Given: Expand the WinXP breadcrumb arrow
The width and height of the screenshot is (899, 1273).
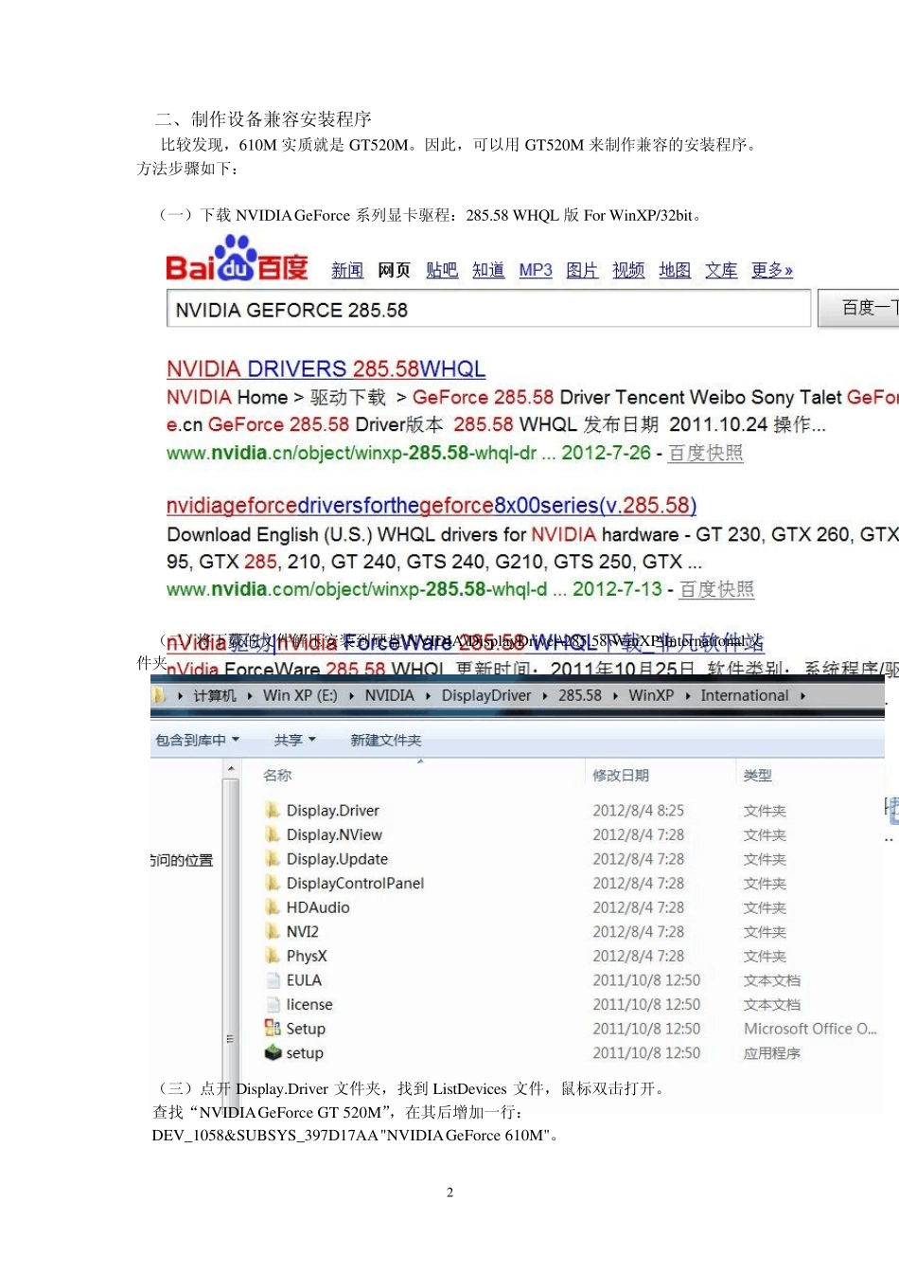Looking at the screenshot, I should pyautogui.click(x=687, y=695).
